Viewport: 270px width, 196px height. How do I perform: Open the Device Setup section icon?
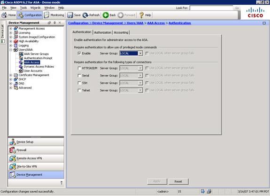(x=13, y=142)
